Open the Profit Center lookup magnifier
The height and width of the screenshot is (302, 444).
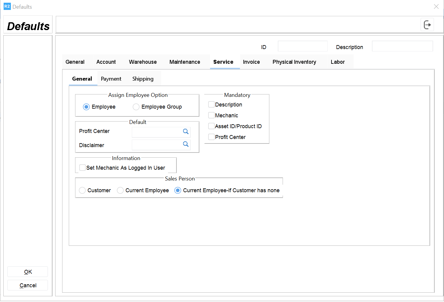click(186, 131)
